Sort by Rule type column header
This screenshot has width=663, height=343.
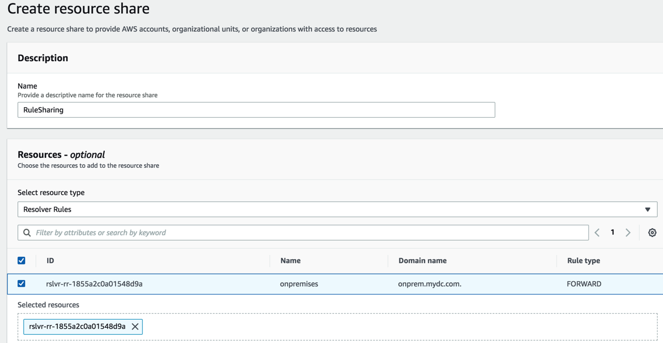coord(583,260)
